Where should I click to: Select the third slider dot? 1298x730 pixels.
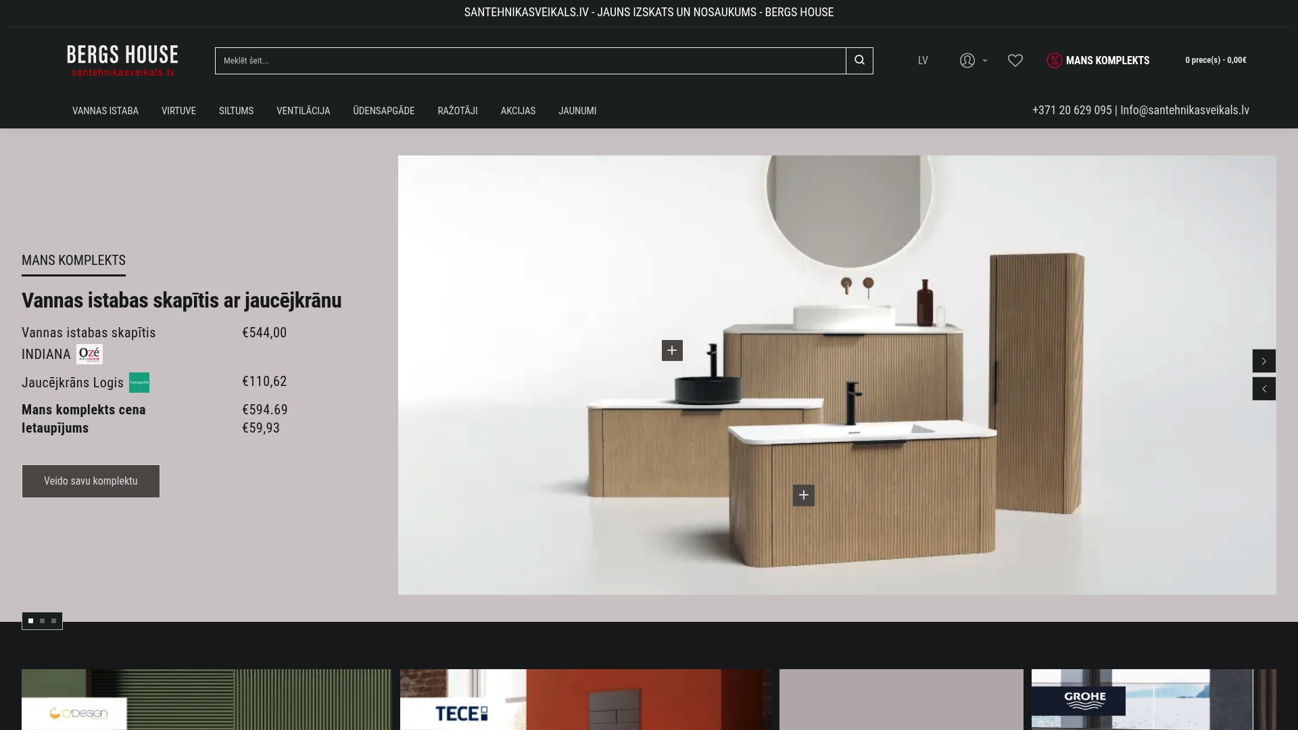coord(53,620)
